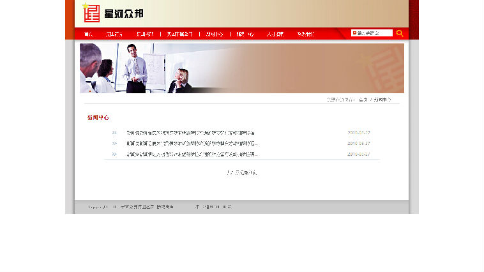The height and width of the screenshot is (272, 484).
Task: Open the fourth, longest navigation bar item
Action: coord(179,34)
